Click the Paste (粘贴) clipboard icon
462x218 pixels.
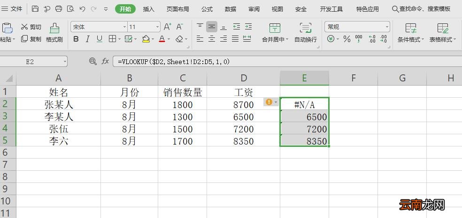[8, 28]
